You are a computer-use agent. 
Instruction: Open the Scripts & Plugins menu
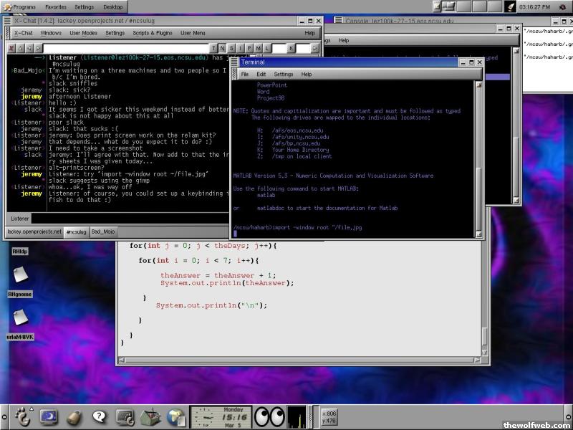152,33
